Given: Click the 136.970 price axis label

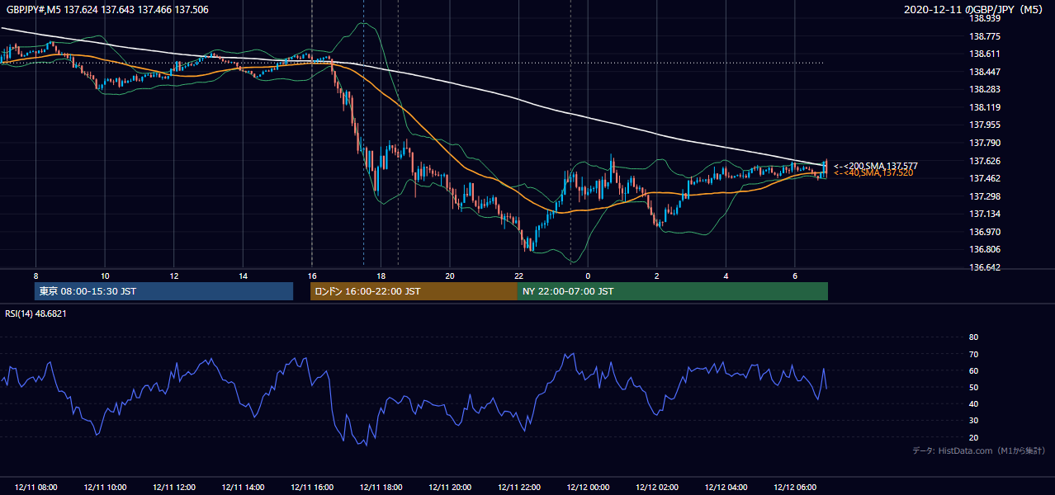Looking at the screenshot, I should 986,232.
